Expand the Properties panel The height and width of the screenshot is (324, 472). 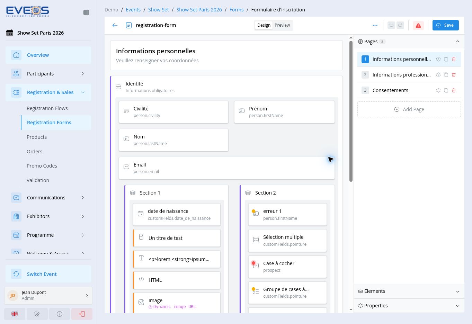tap(409, 306)
